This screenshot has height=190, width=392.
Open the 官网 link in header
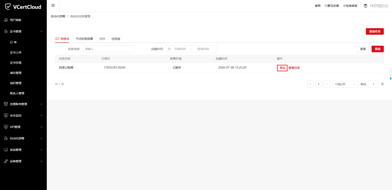point(317,6)
